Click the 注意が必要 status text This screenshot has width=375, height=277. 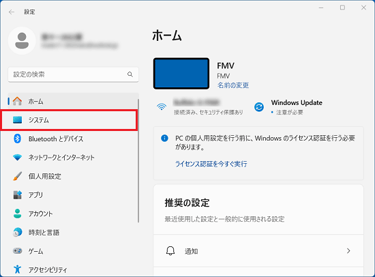(289, 112)
